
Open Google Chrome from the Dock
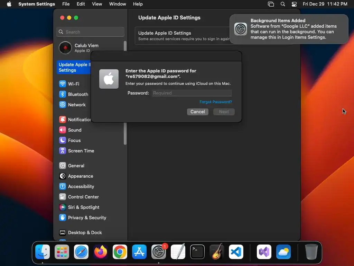tap(120, 252)
